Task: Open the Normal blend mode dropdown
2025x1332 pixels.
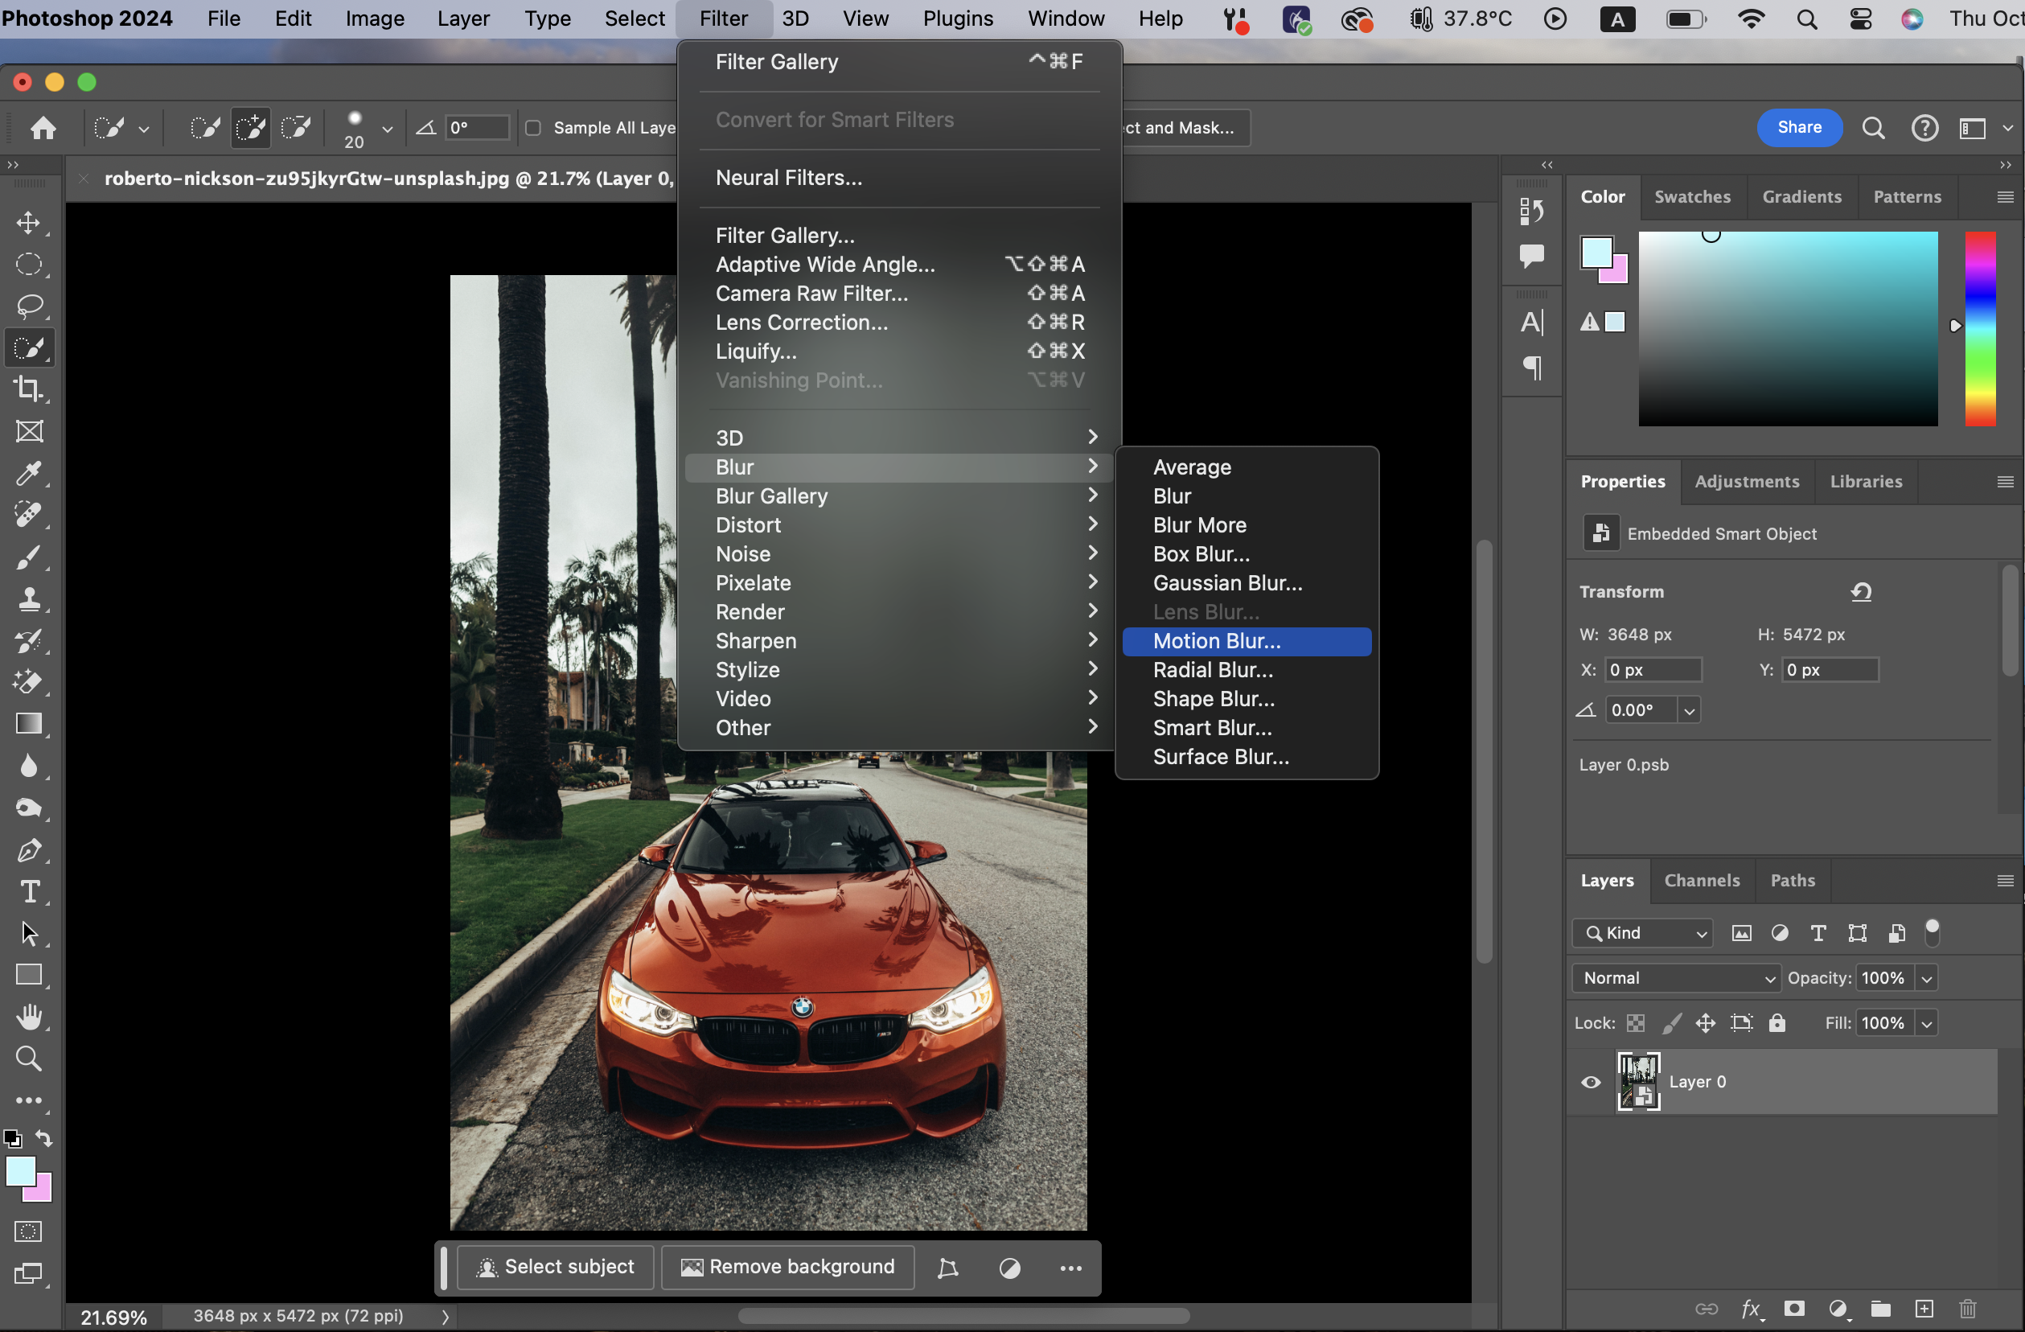Action: (1675, 978)
